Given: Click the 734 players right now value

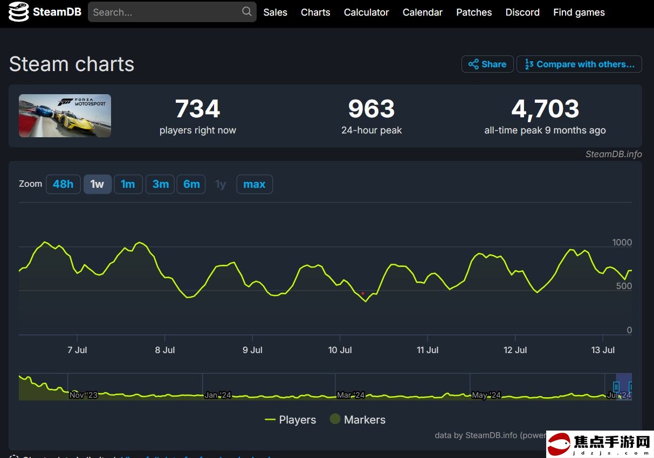Looking at the screenshot, I should point(197,109).
